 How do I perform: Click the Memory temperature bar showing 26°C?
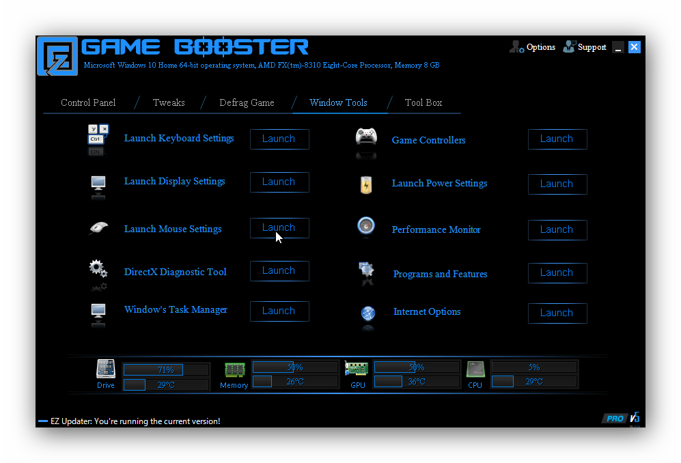click(295, 381)
